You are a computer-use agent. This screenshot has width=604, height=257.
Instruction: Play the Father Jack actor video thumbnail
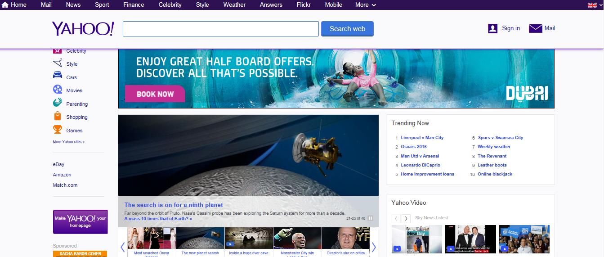(471, 239)
